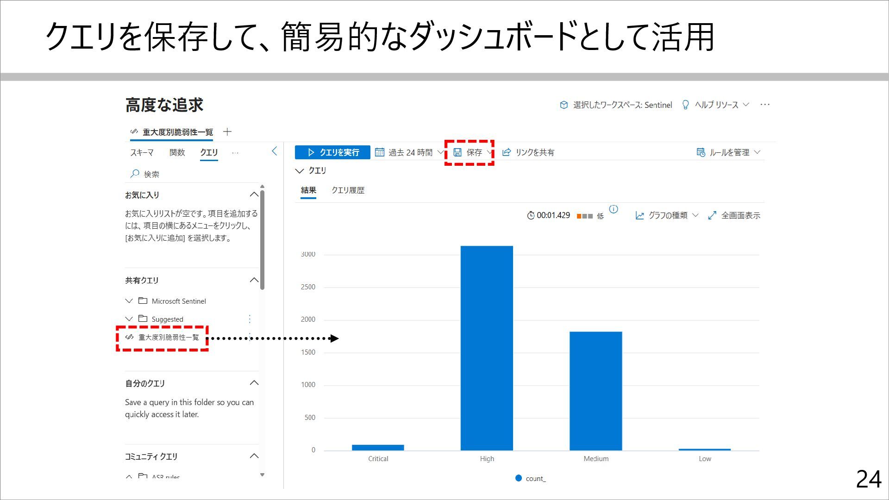Click the chart line icon for graph type

click(x=639, y=216)
